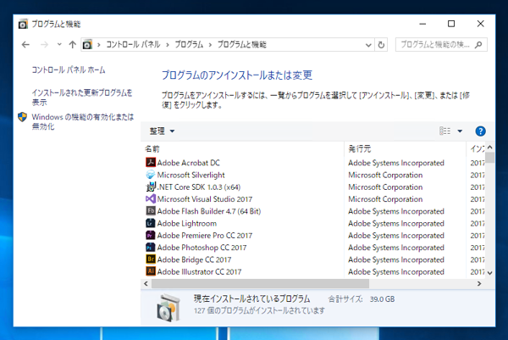This screenshot has width=508, height=340.
Task: Click the Adobe Lightroom Lr icon
Action: (151, 223)
